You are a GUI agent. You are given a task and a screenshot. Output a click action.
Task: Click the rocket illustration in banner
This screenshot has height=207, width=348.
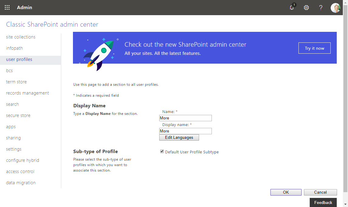pyautogui.click(x=99, y=54)
